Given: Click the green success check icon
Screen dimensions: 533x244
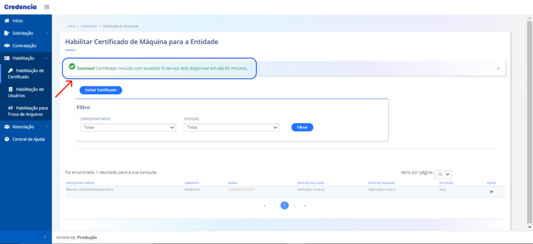Looking at the screenshot, I should click(x=72, y=66).
